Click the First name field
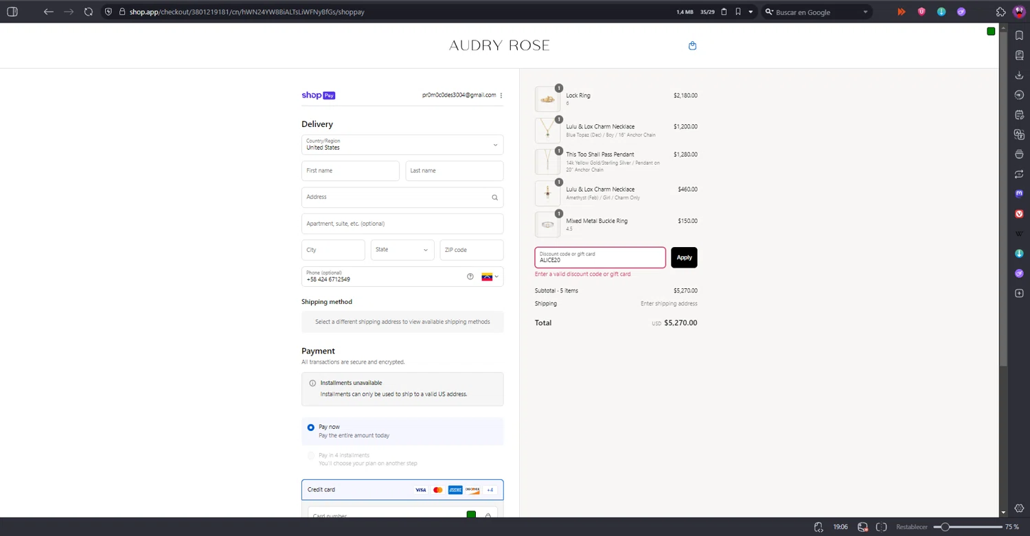 tap(350, 171)
